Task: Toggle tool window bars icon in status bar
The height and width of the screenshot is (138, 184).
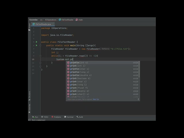Action: click(x=29, y=120)
